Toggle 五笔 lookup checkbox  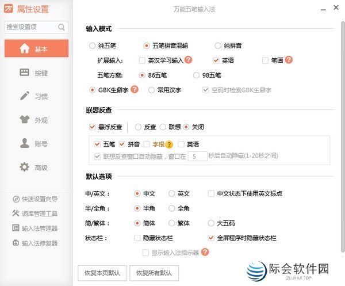(x=97, y=144)
